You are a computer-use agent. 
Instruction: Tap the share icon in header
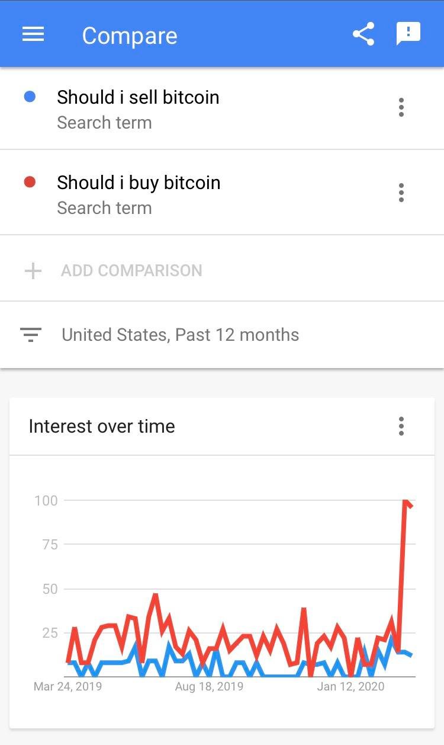(x=363, y=34)
